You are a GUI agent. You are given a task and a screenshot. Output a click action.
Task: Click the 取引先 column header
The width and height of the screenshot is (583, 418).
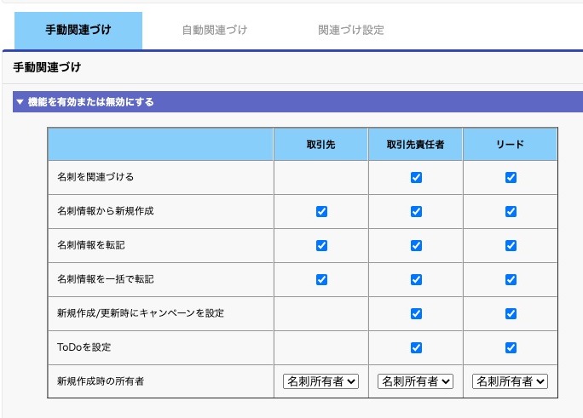320,145
